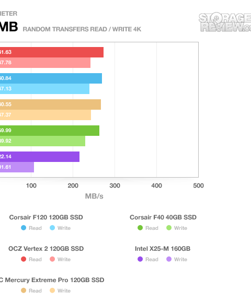Screen dimensions: 251x303
Task: Click the 100 axis tick label
Action: point(31,185)
